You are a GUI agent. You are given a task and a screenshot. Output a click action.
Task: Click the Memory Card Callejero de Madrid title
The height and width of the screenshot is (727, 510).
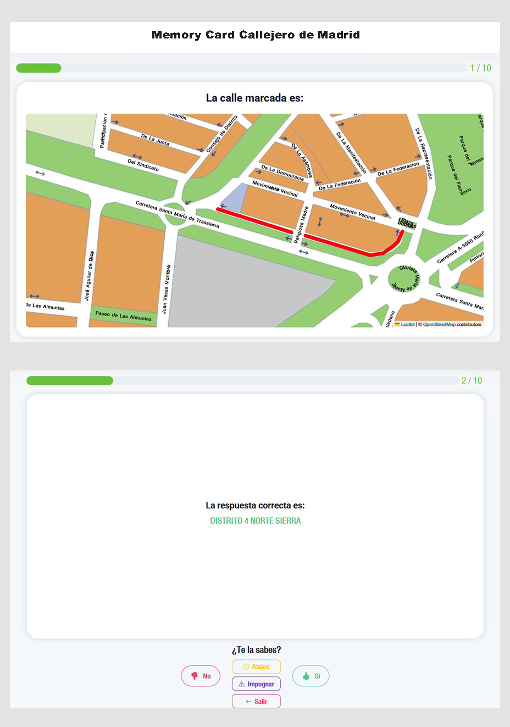[x=256, y=35]
